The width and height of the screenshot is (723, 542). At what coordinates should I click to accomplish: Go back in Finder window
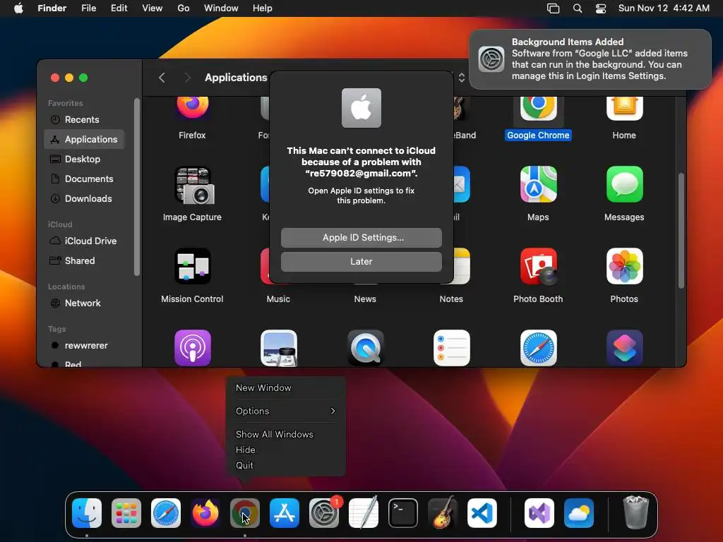pos(162,78)
